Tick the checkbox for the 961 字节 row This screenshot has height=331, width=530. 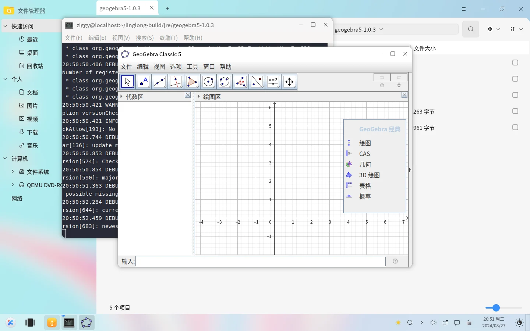[515, 127]
